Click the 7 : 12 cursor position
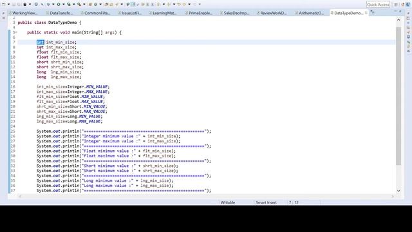This screenshot has width=412, height=232. coord(294,202)
